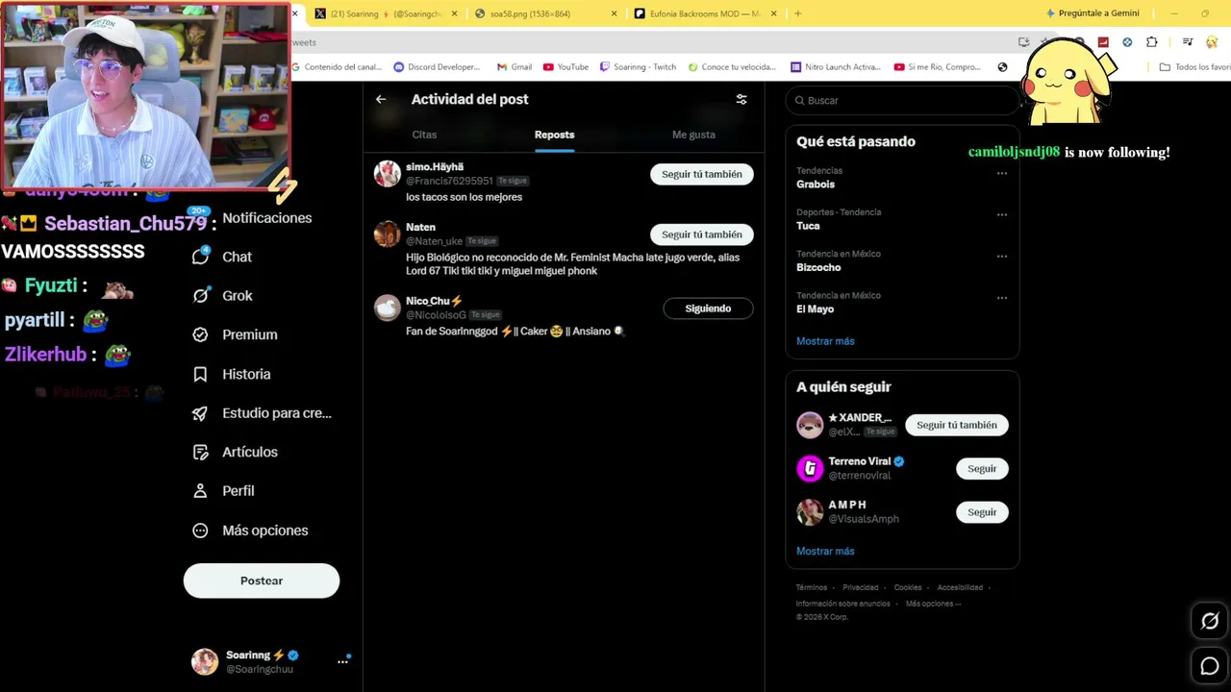Open more options for Grabois trend
1231x692 pixels.
click(x=1002, y=174)
